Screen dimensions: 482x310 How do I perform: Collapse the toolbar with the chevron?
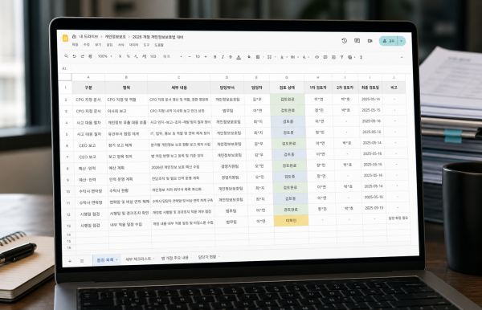coord(402,58)
